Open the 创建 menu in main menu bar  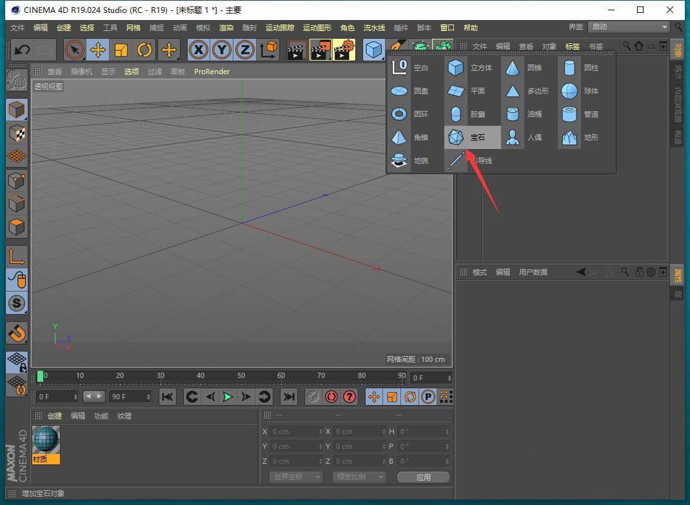[64, 28]
